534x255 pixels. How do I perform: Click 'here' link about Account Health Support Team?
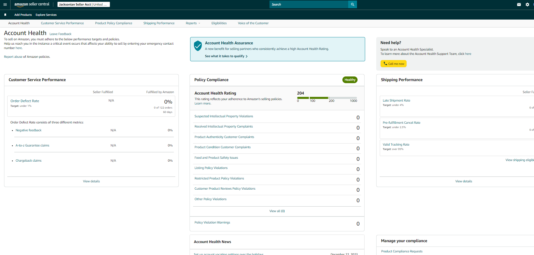(468, 54)
